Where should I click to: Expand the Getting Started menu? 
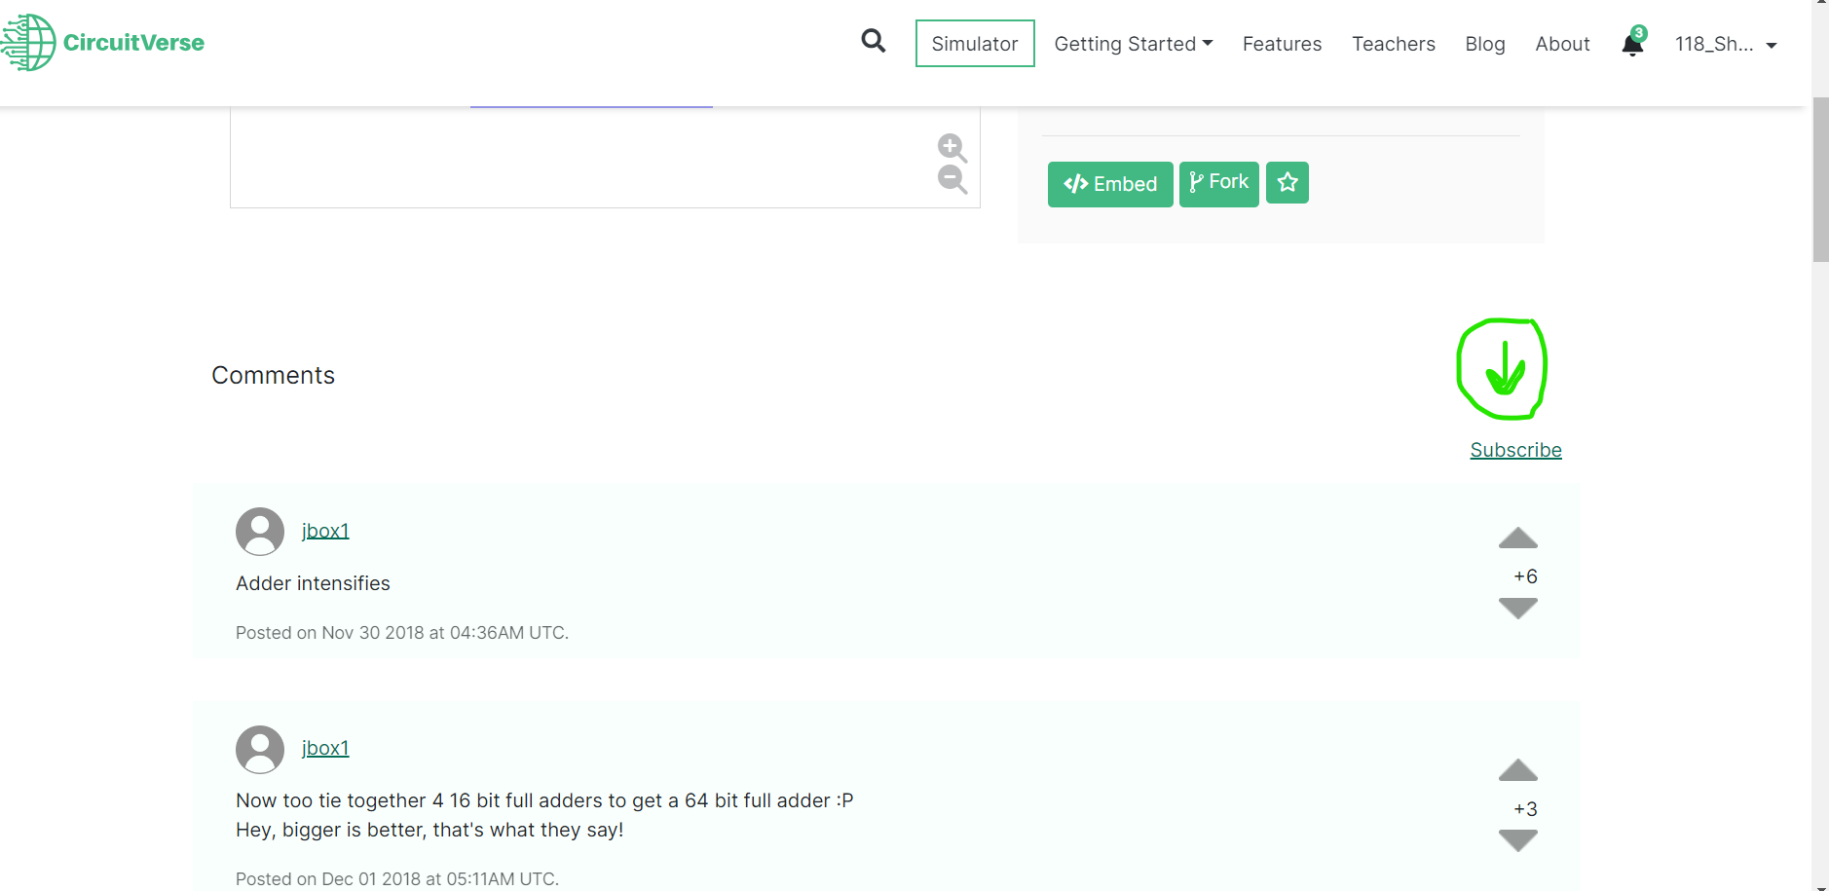click(1133, 43)
